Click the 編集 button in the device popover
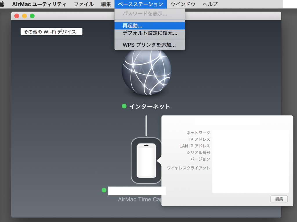 (279, 199)
